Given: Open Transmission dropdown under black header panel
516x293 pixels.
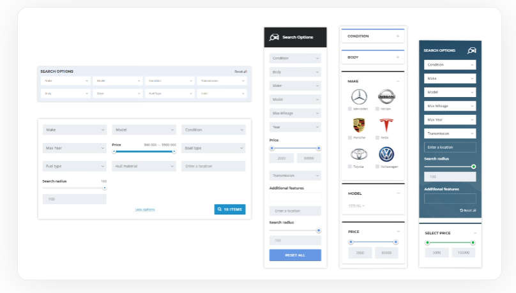Looking at the screenshot, I should pyautogui.click(x=295, y=176).
